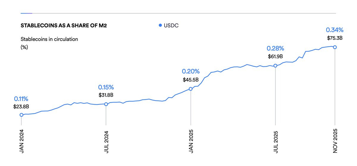The image size is (357, 166).
Task: Click the purple highlighted segment above the title
Action: pos(26,13)
